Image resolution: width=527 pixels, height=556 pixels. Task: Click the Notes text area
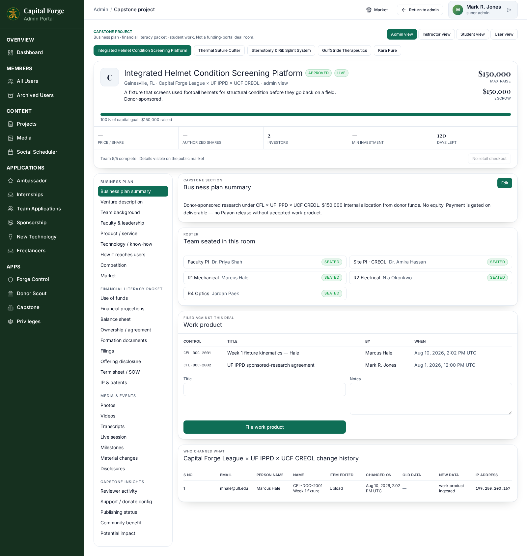coord(431,399)
